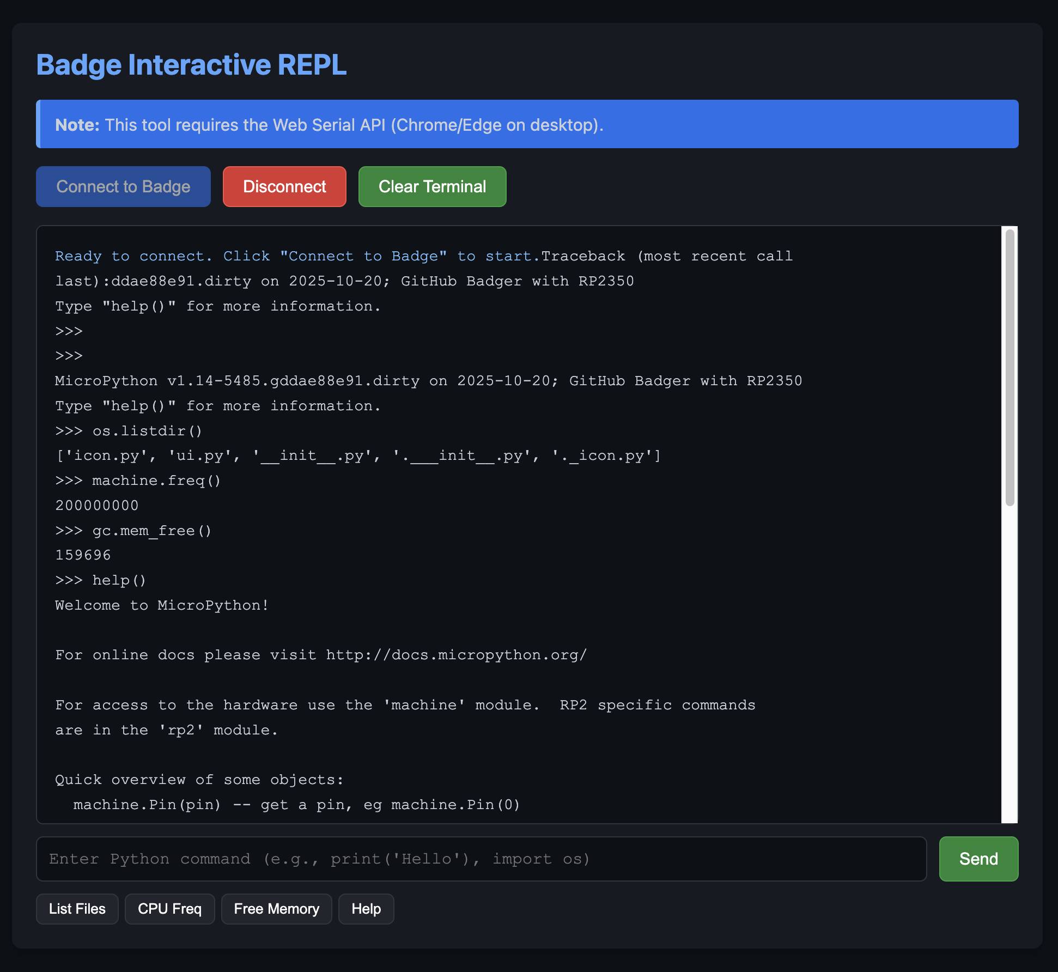The width and height of the screenshot is (1058, 972).
Task: Run the Free Memory shortcut
Action: (276, 909)
